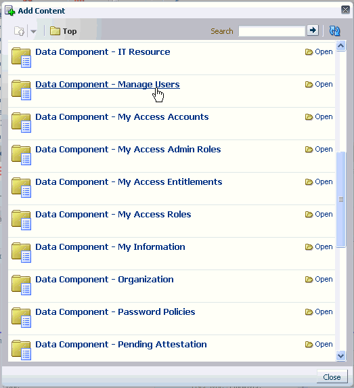Open Data Component - Password Policies link
This screenshot has width=354, height=388.
click(115, 312)
